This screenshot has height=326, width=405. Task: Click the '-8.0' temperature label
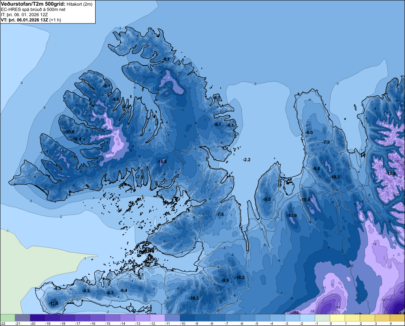[309, 132]
